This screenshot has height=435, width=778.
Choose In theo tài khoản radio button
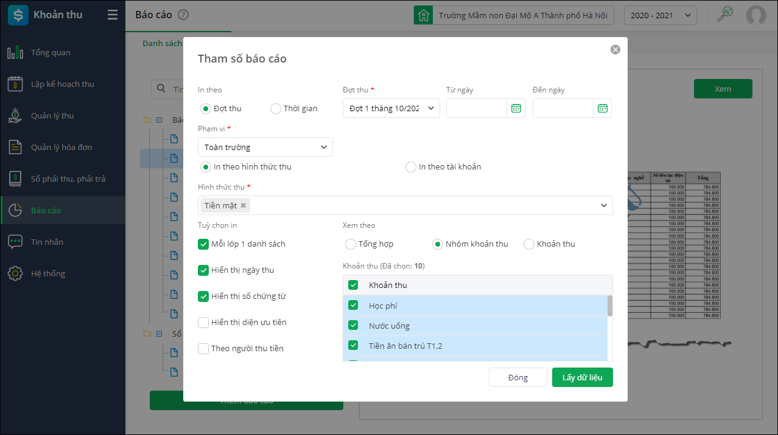click(x=411, y=167)
